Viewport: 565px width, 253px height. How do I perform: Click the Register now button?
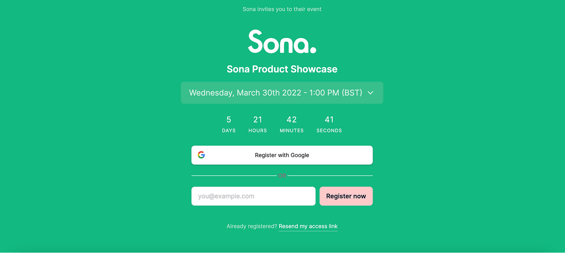346,196
